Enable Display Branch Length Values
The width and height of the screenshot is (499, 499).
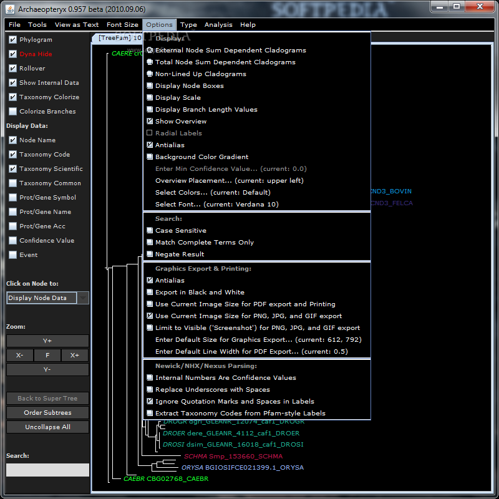(x=257, y=109)
